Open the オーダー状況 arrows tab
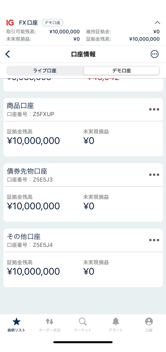 click(x=50, y=324)
